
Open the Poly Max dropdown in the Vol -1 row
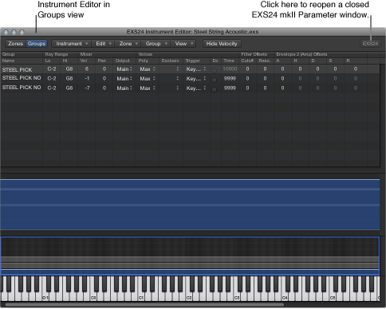pos(148,79)
